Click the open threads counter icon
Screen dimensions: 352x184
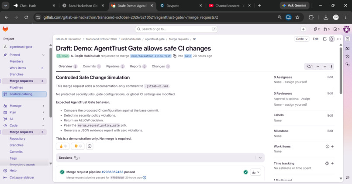coord(310,67)
